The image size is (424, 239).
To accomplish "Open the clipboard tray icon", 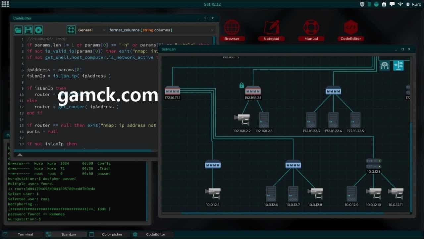I will 384,4.
